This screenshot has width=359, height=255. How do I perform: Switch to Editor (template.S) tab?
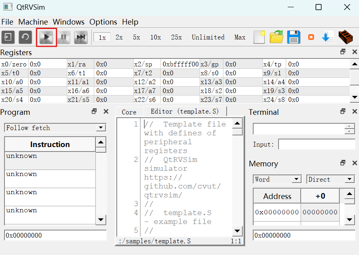[x=185, y=111]
